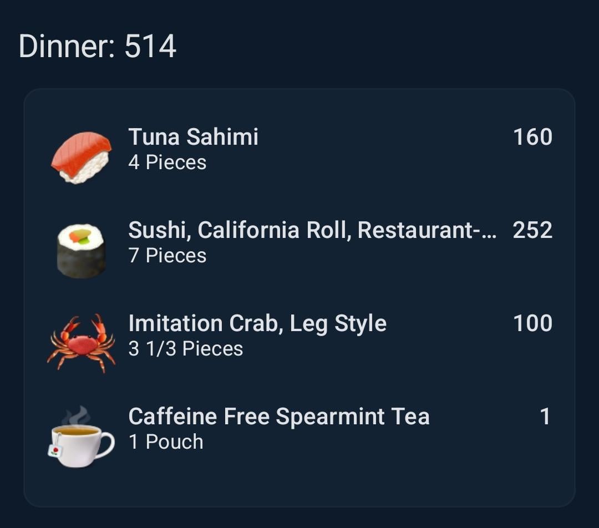Select the Dinner: 514 header
Image resolution: width=599 pixels, height=528 pixels.
click(98, 46)
